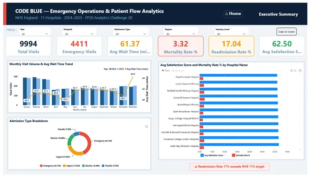Click the Urgent 27.63% legend swatch below donut
This screenshot has height=177, width=311.
64,165
